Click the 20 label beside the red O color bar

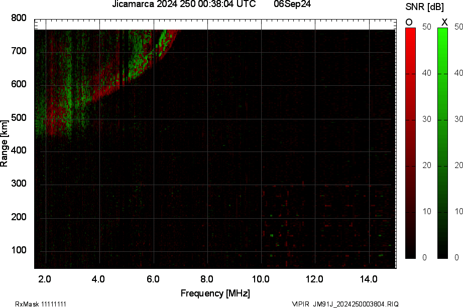click(427, 165)
